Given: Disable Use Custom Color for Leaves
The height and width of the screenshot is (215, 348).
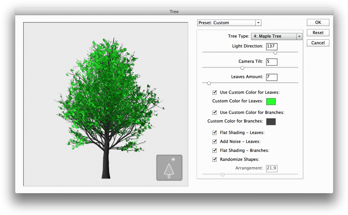Looking at the screenshot, I should (x=214, y=92).
